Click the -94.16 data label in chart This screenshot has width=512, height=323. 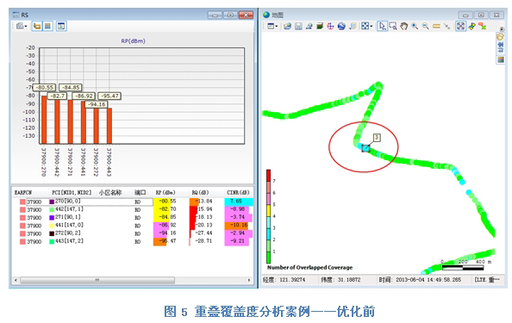click(x=97, y=104)
